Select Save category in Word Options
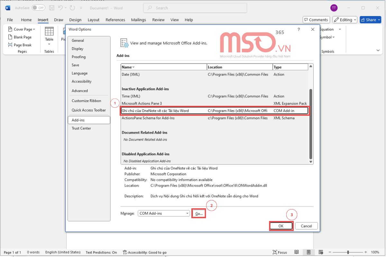This screenshot has height=257, width=386. (89, 65)
